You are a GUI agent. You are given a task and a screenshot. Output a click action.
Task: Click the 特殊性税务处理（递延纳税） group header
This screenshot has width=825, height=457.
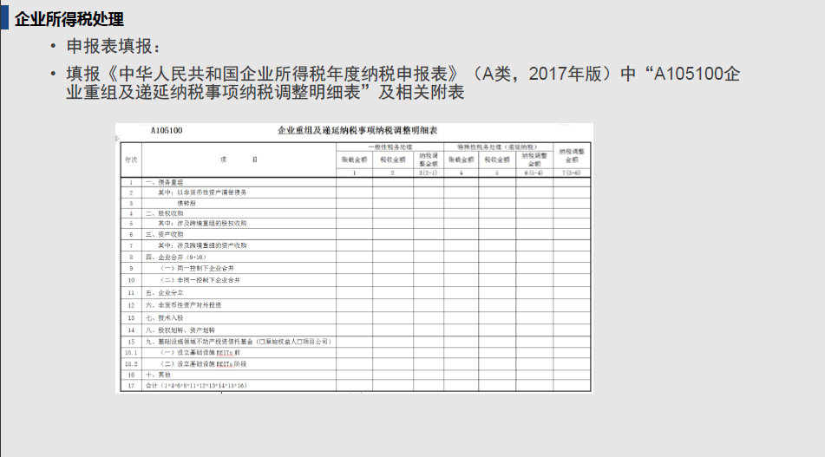click(x=497, y=147)
